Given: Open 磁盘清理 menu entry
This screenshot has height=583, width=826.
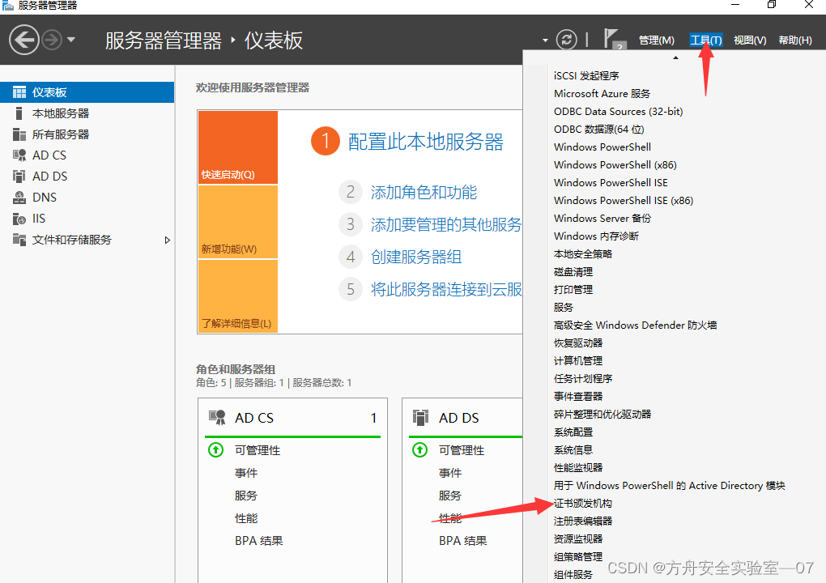Looking at the screenshot, I should pyautogui.click(x=573, y=272).
